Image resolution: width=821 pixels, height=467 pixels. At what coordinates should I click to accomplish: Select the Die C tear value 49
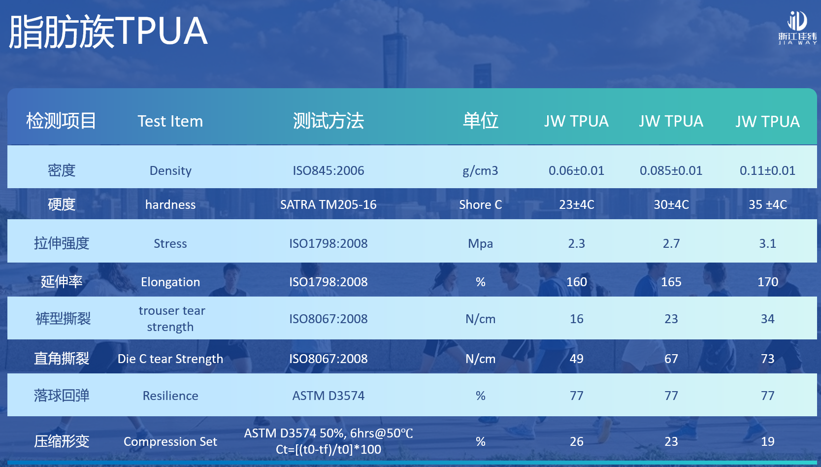pyautogui.click(x=577, y=359)
